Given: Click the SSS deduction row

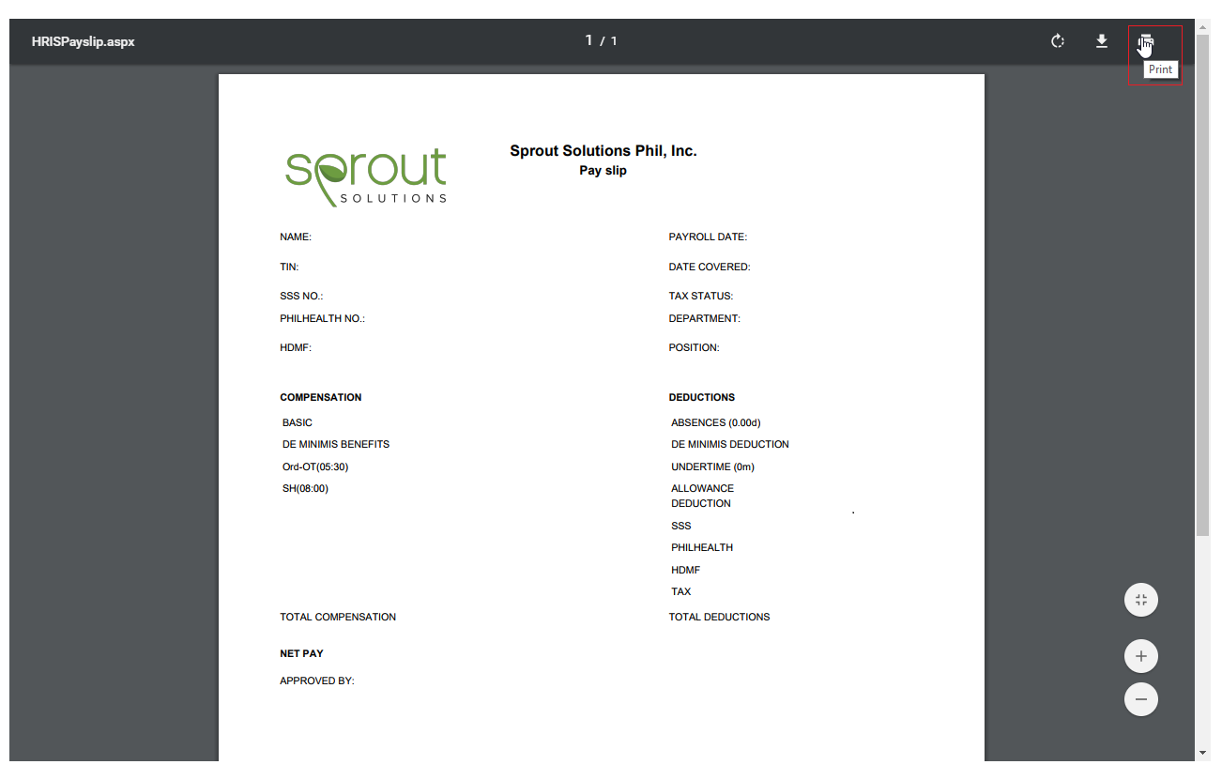Looking at the screenshot, I should [681, 527].
